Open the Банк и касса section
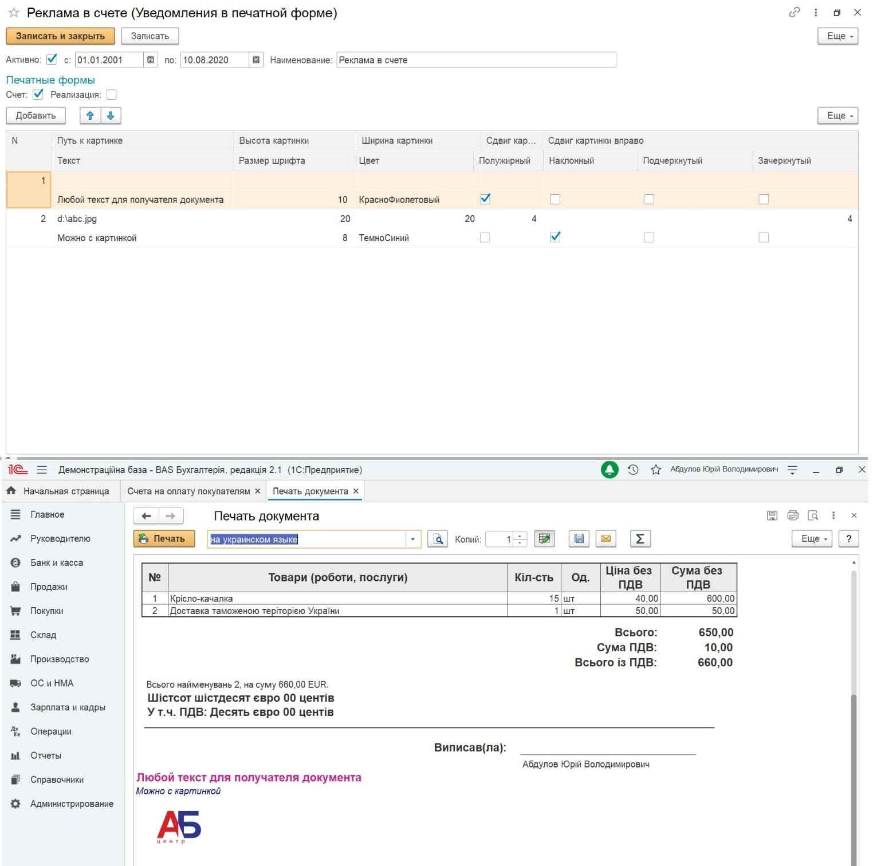The width and height of the screenshot is (873, 866). [x=56, y=563]
